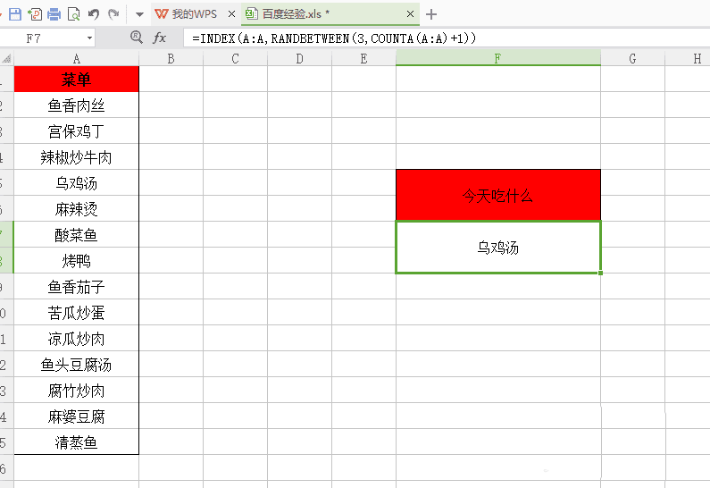Click the Redo arrow icon

113,14
